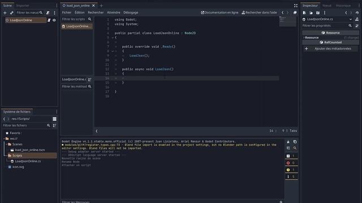The width and height of the screenshot is (362, 203).
Task: Open the Fichier menu
Action: pos(67,12)
